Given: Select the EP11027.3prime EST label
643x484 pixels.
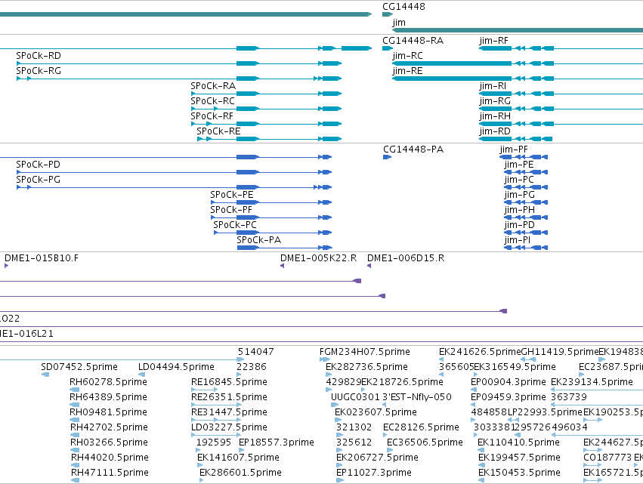Looking at the screenshot, I should pos(373,473).
